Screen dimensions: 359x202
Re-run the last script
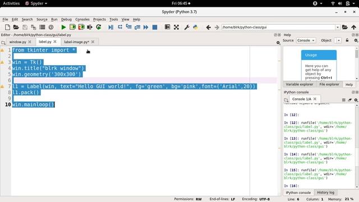pyautogui.click(x=99, y=27)
